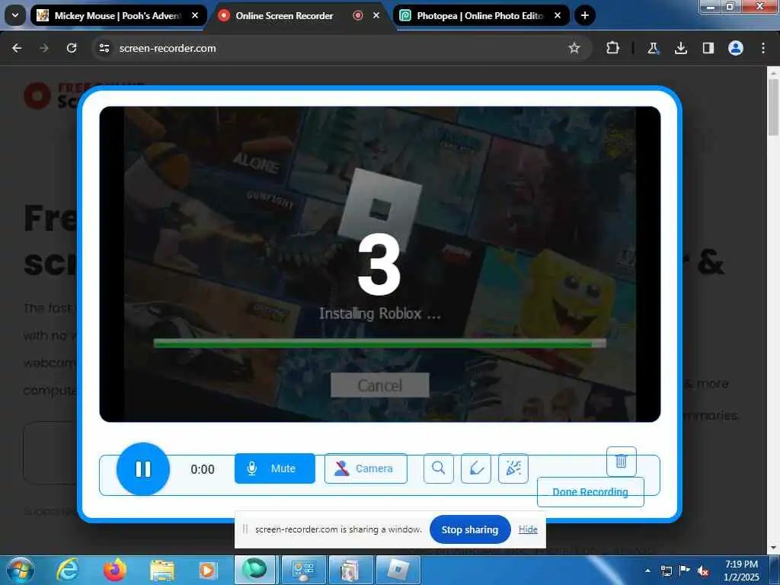780x585 pixels.
Task: Open the media player taskbar icon
Action: pos(208,570)
